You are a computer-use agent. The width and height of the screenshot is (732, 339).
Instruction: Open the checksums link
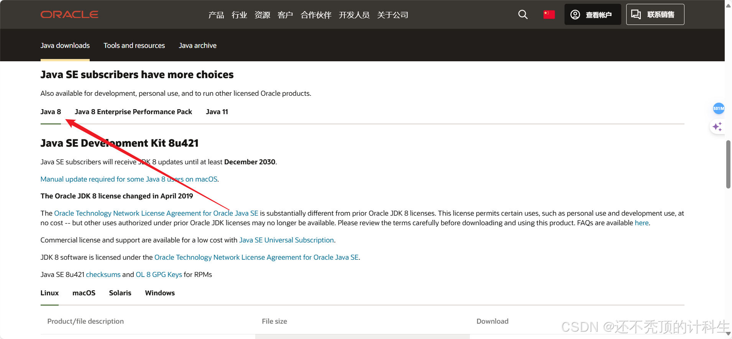103,275
